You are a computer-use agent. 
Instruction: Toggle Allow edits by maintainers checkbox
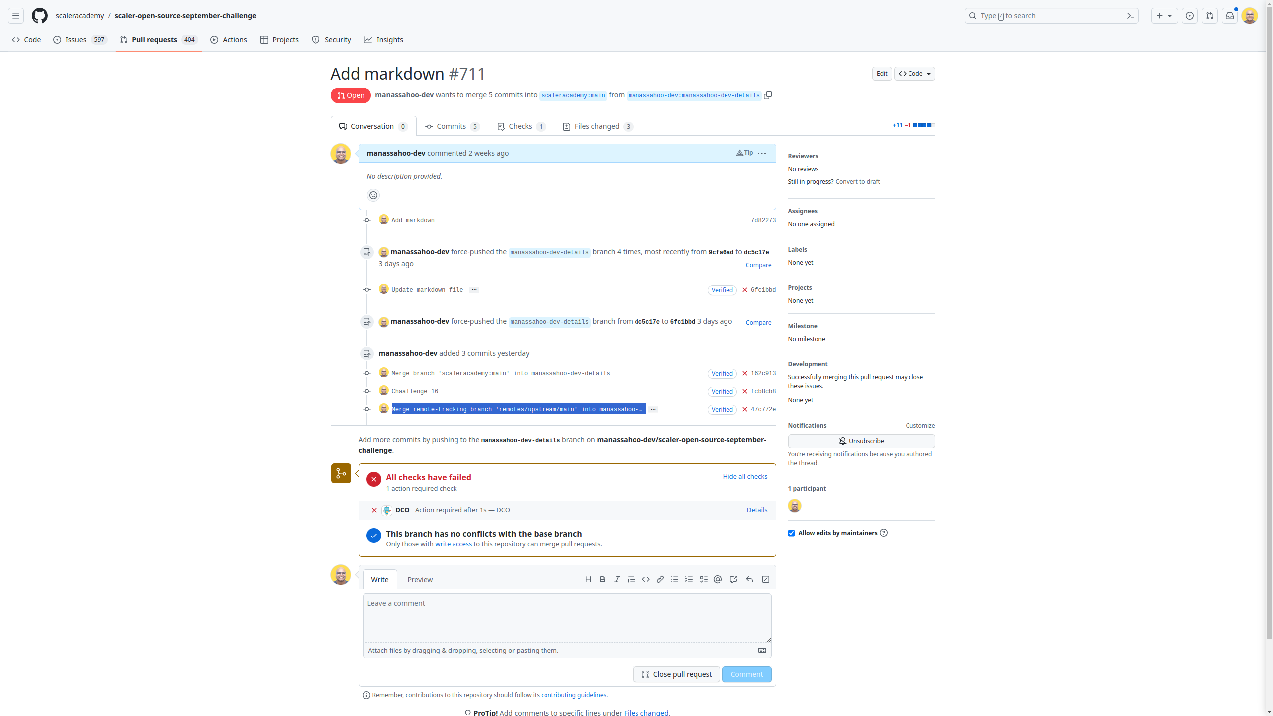click(792, 533)
